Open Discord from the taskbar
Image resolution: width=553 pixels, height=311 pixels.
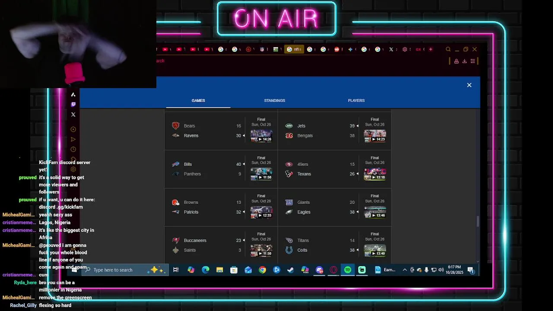(x=319, y=270)
